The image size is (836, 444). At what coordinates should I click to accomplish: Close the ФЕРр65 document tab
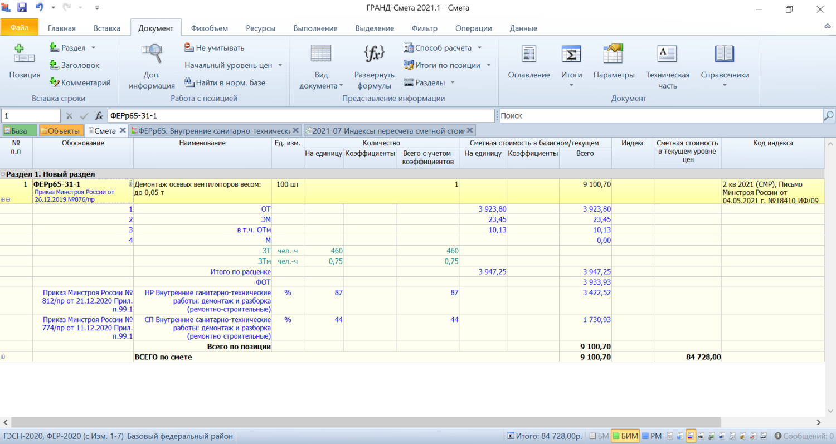click(x=295, y=131)
